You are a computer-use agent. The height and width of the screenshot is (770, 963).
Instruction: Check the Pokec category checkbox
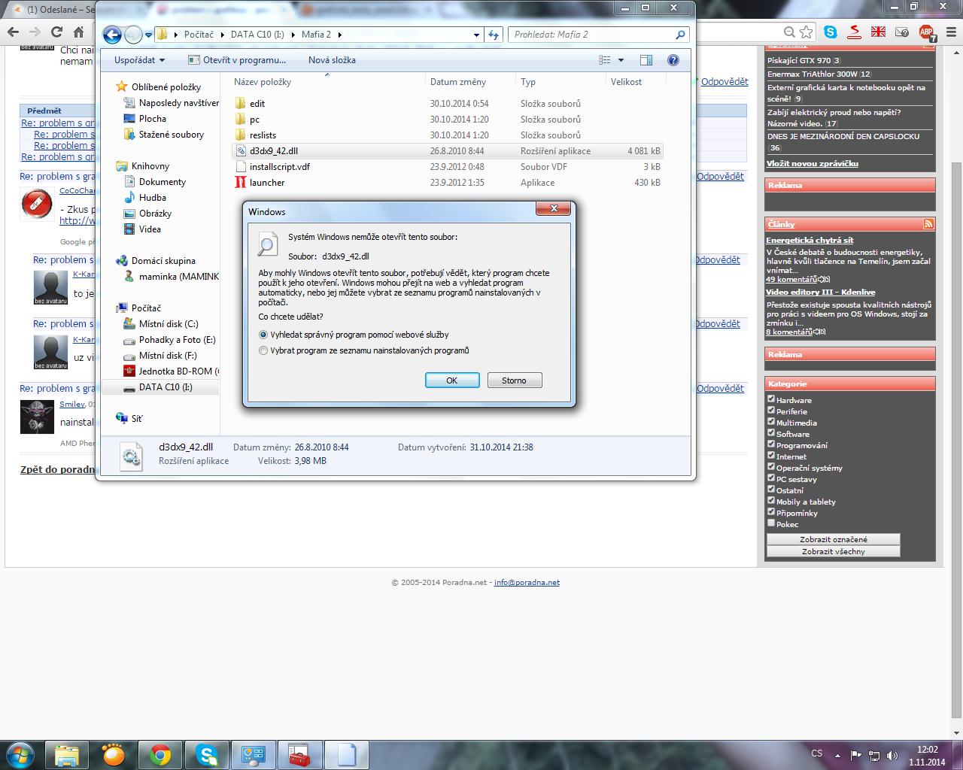click(771, 523)
